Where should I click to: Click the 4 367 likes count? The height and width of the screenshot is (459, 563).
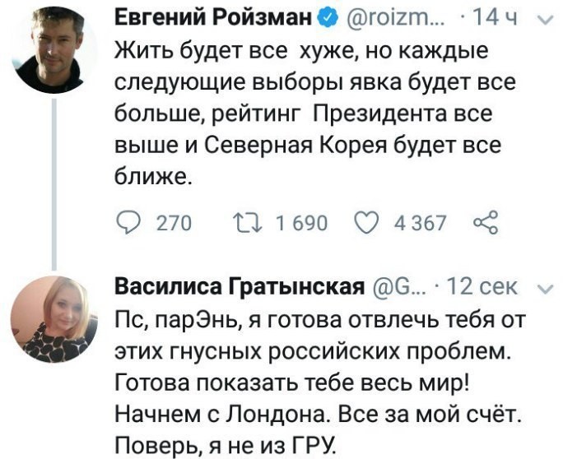pos(420,223)
